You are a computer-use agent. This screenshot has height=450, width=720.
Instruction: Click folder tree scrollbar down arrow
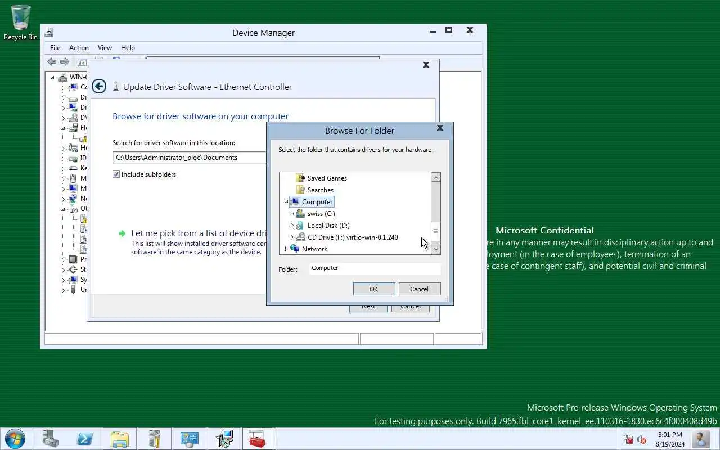pos(436,249)
